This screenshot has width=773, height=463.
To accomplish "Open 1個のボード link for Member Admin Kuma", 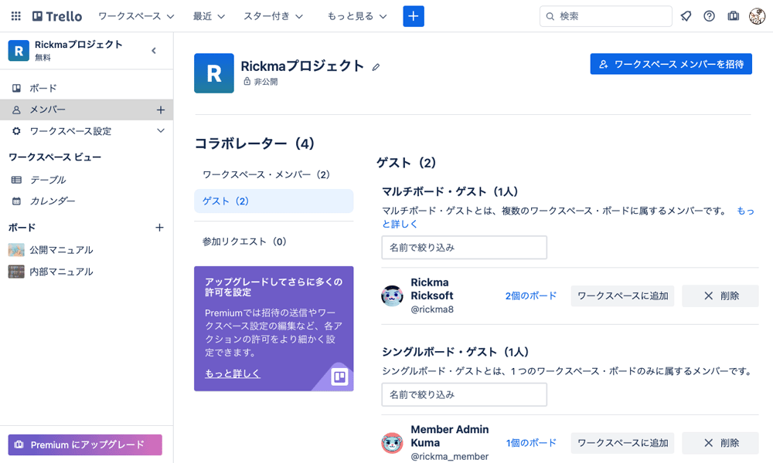I will pos(531,443).
